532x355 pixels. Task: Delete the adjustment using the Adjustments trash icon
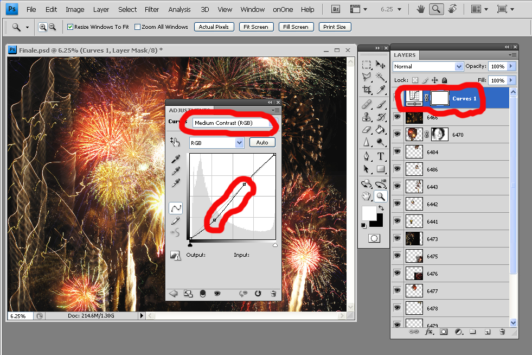273,294
